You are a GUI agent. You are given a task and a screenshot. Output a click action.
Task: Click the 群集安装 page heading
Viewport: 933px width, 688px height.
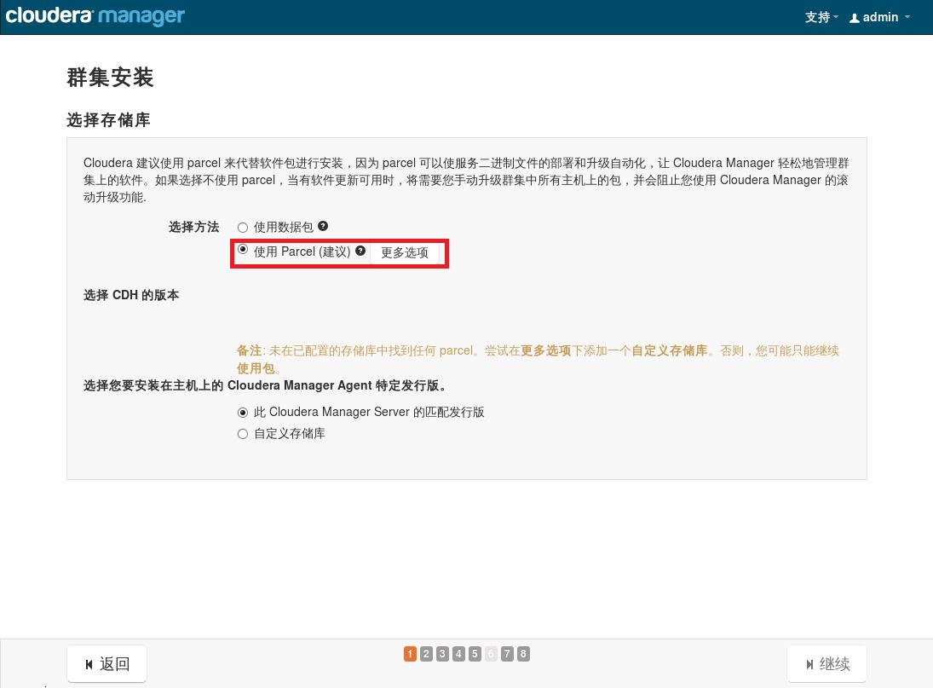[110, 78]
